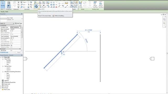Image resolution: width=168 pixels, height=94 pixels.
Task: Click the right elevation marker in canvas
Action: point(152,58)
